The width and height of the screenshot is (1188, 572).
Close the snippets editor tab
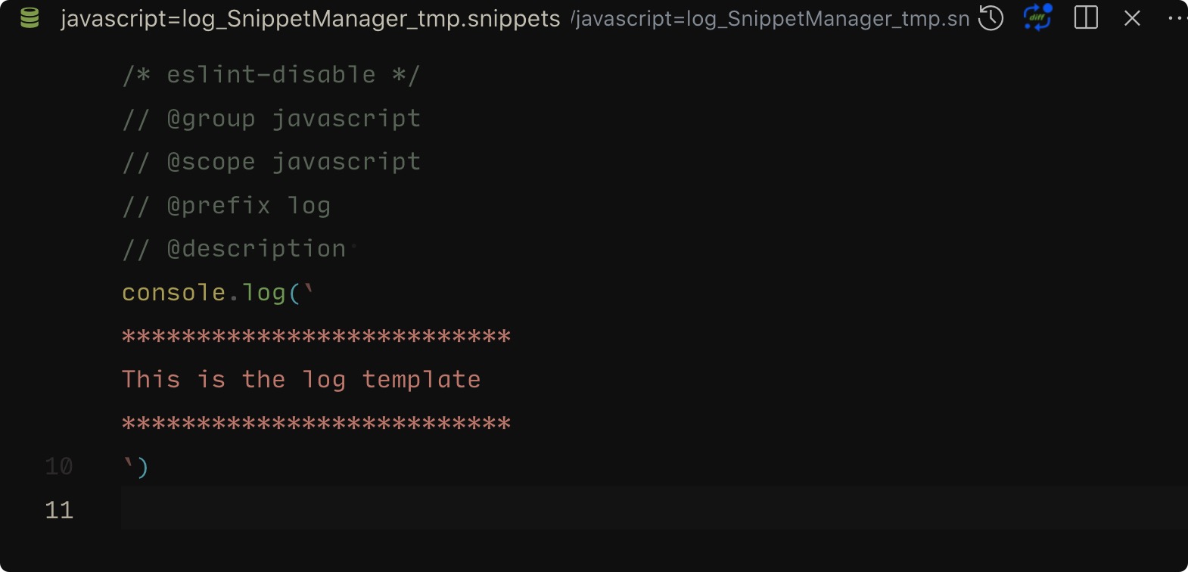pos(1132,18)
